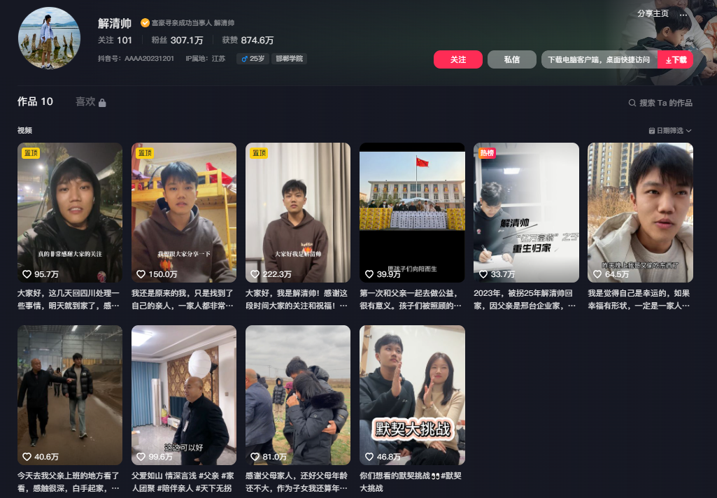Screen dimensions: 717x498
Task: Send a message via the 私信 button
Action: tap(511, 59)
